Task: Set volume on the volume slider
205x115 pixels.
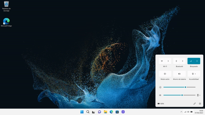Action: pyautogui.click(x=179, y=95)
